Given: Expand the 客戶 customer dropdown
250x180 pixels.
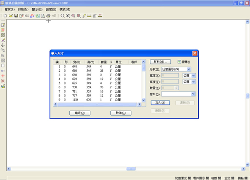Looking at the screenshot, I should [193, 94].
